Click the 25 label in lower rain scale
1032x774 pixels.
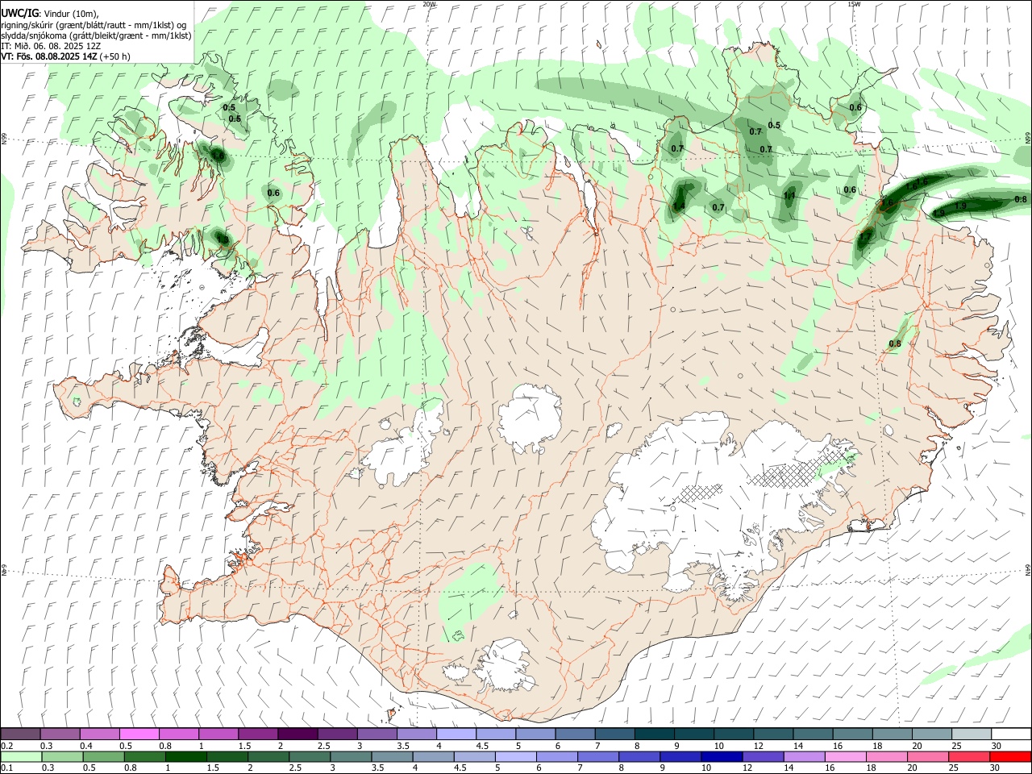tap(954, 768)
